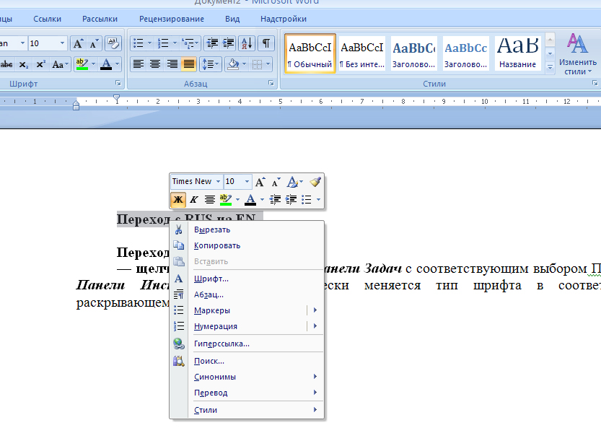601x446 pixels.
Task: Increase indent in mini toolbar
Action: pyautogui.click(x=291, y=199)
